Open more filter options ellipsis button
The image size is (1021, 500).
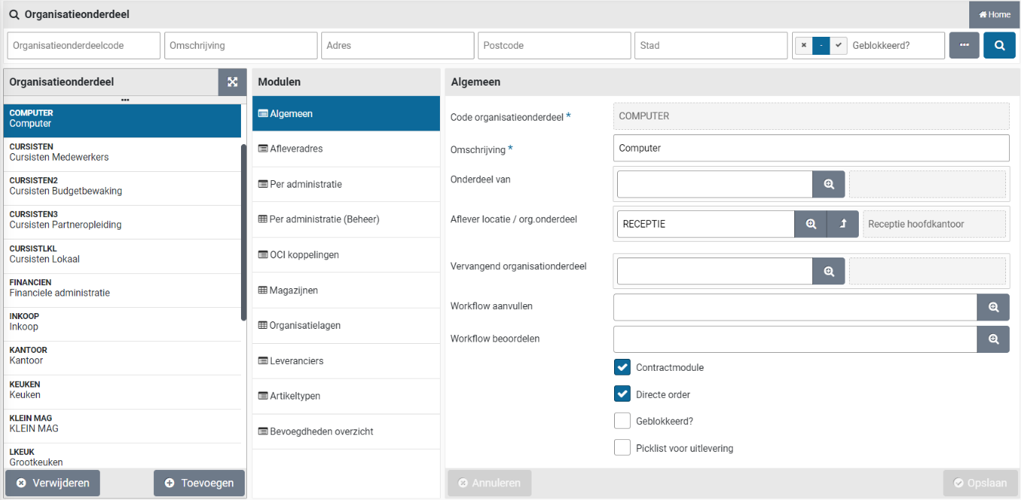tap(964, 45)
